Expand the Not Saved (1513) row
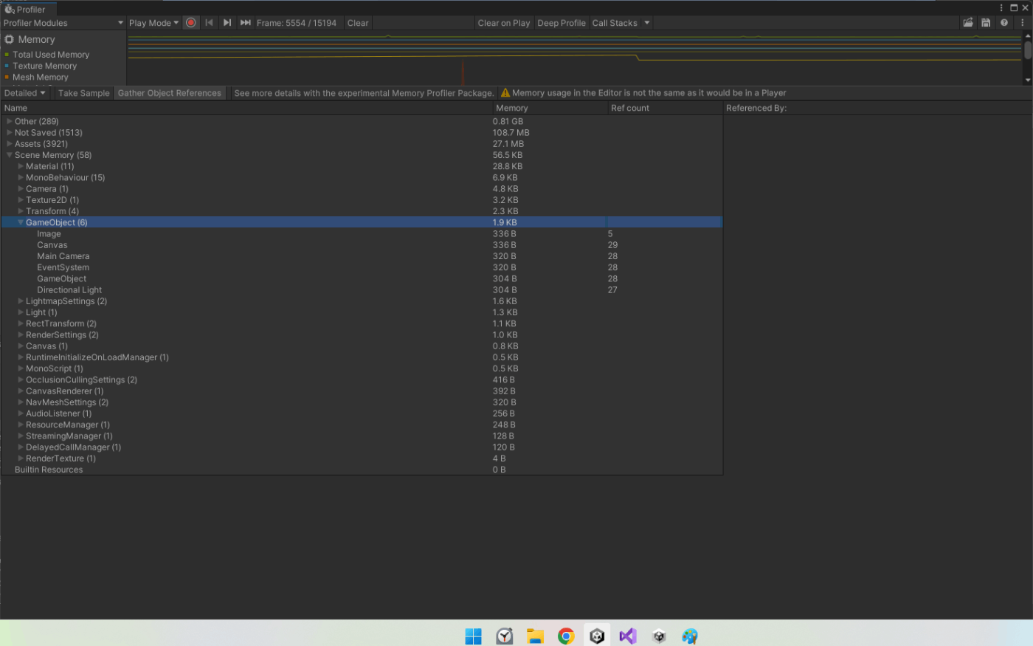The height and width of the screenshot is (646, 1033). [x=9, y=132]
